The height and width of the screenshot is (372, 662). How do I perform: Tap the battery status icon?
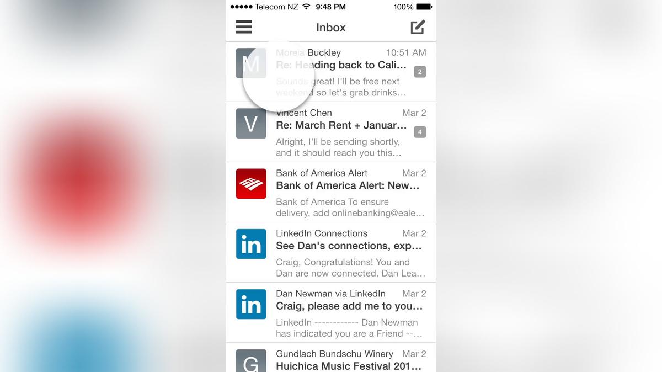click(424, 7)
